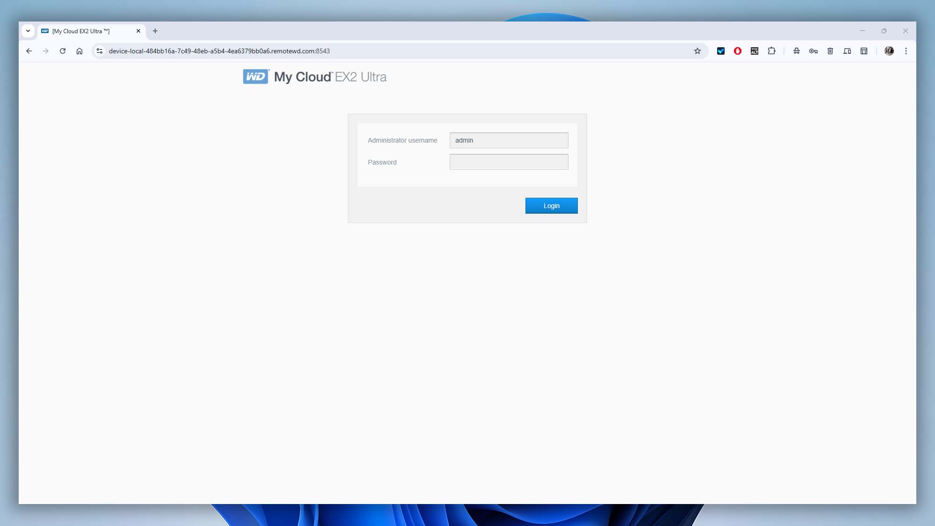Minimize the browser window
The height and width of the screenshot is (526, 935).
(x=863, y=31)
